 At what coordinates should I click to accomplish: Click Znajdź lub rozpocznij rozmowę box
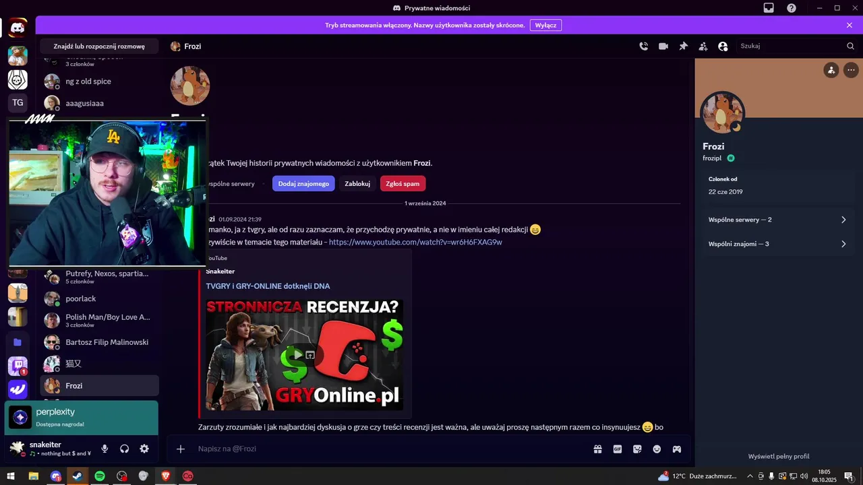[x=99, y=46]
